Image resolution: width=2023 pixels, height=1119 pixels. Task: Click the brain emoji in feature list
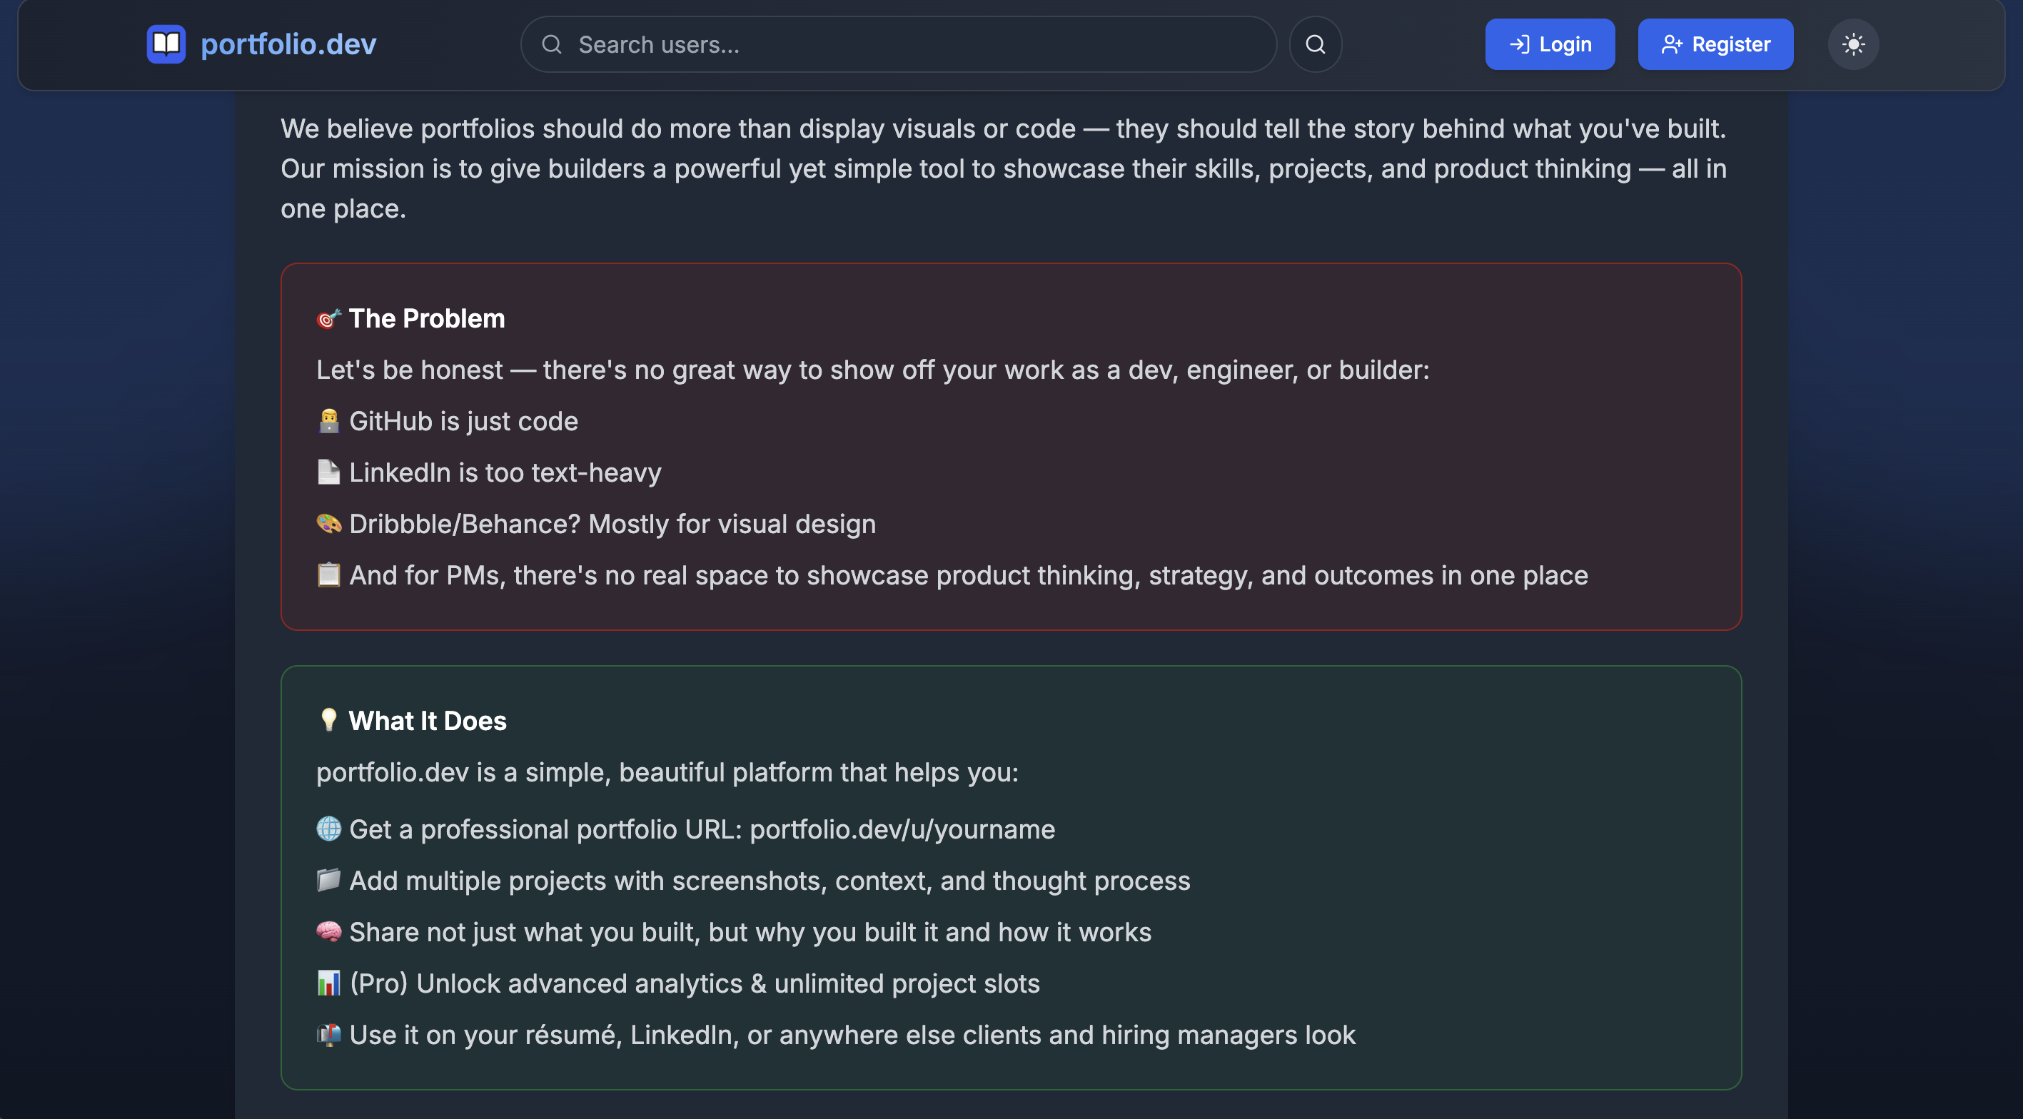pos(328,932)
